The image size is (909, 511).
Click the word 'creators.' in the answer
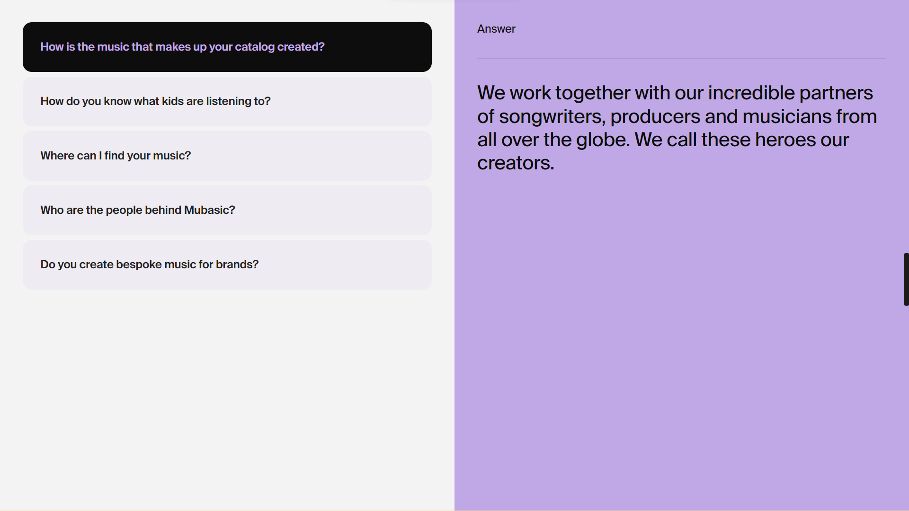(x=516, y=163)
